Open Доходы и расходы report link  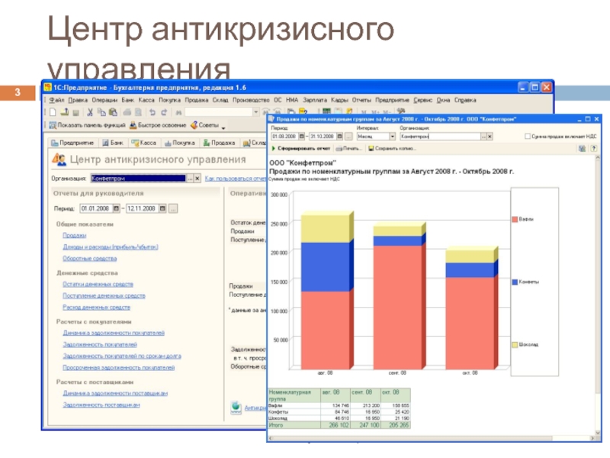point(111,247)
